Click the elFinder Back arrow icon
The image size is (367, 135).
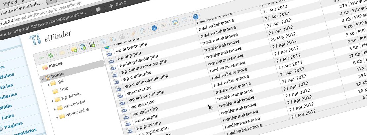coord(42,58)
